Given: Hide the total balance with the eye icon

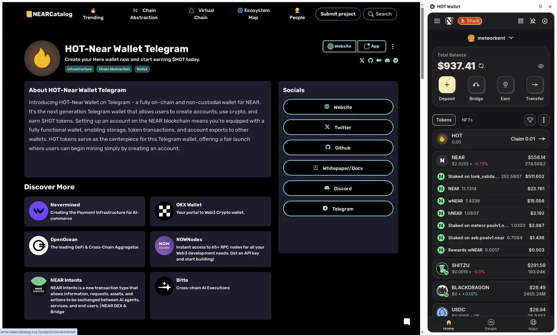Looking at the screenshot, I should 541,66.
